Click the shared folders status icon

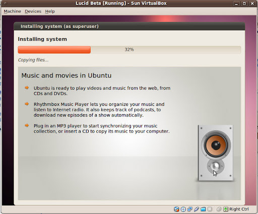(x=203, y=209)
